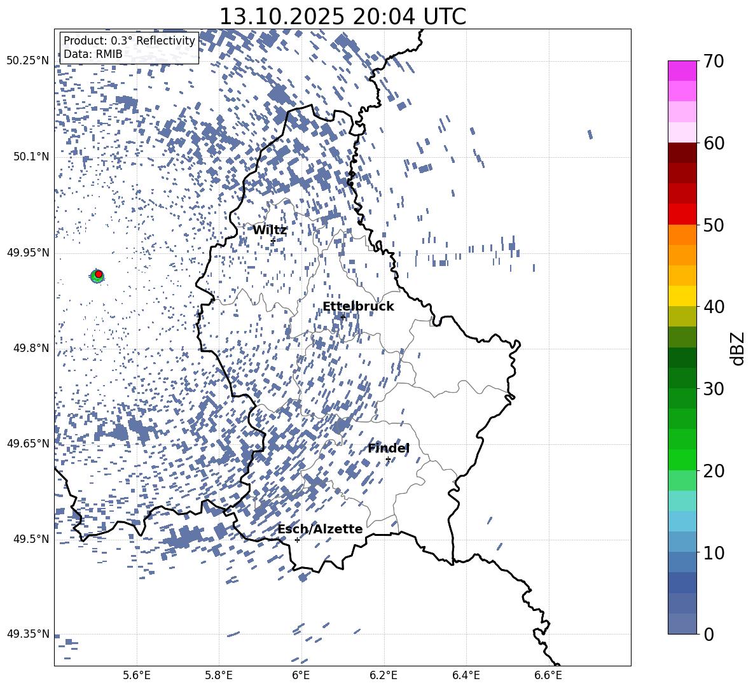This screenshot has height=688, width=753.
Task: Click the 'Data: RMIB' legend text
Action: (93, 54)
